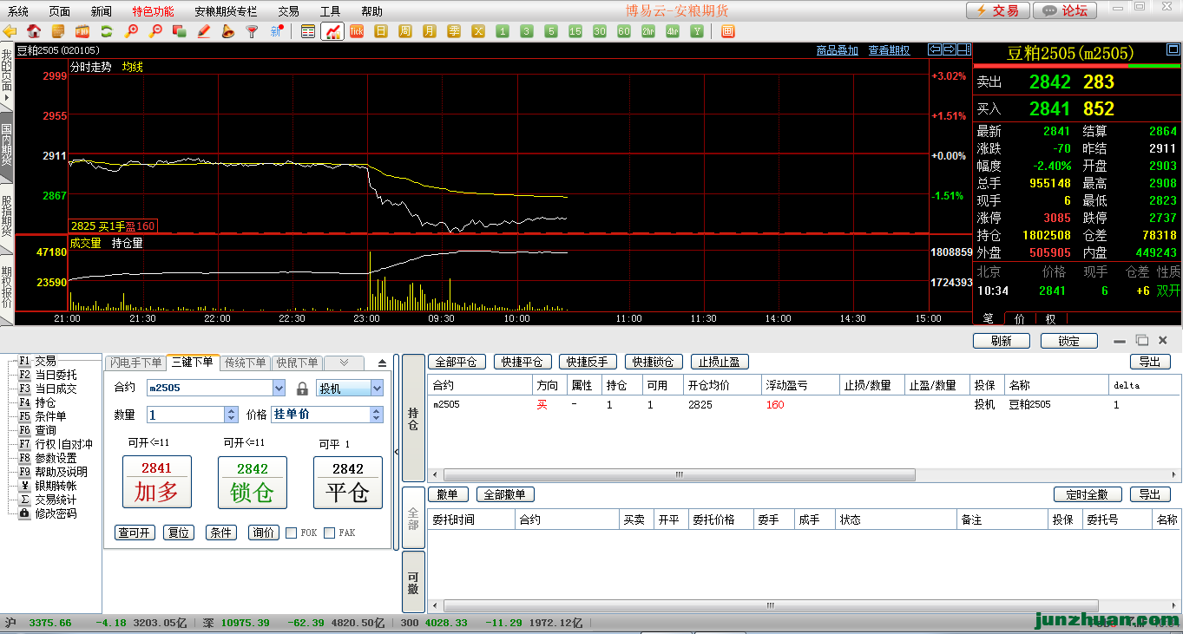The width and height of the screenshot is (1183, 634).
Task: Select the 可撤 side tab
Action: click(414, 582)
